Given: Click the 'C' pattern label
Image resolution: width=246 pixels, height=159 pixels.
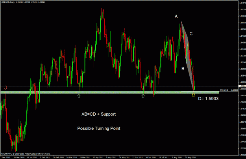Looking at the screenshot, I should pyautogui.click(x=191, y=34).
